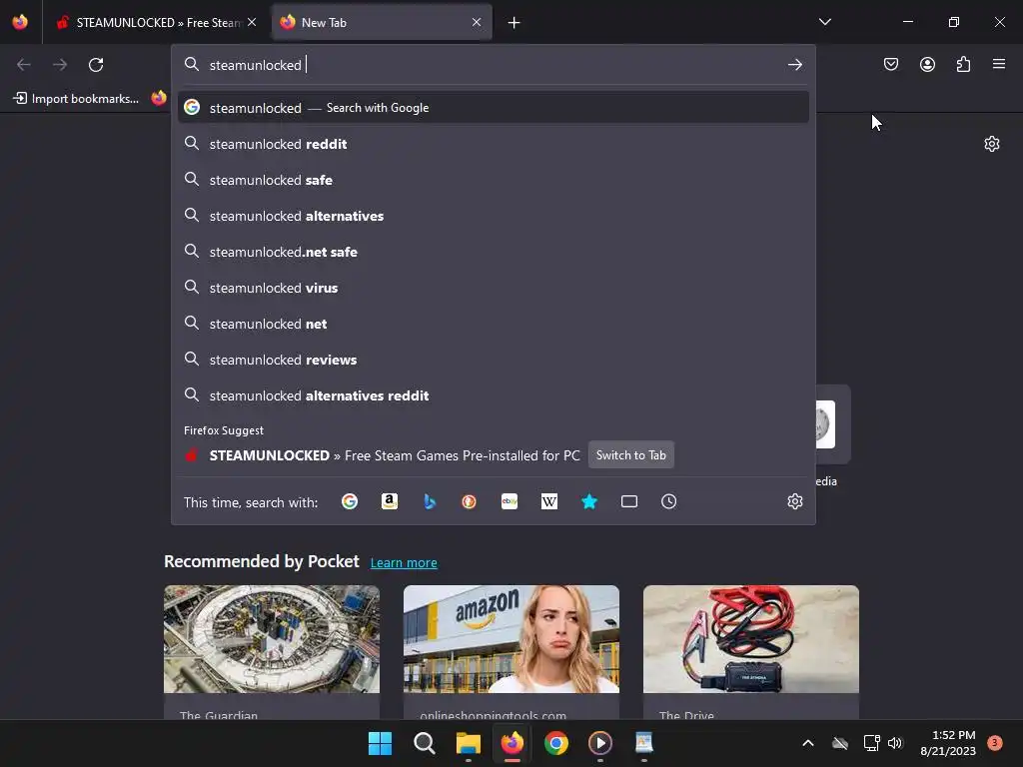Open The Drive jumper cables thumbnail
1023x767 pixels.
click(751, 639)
